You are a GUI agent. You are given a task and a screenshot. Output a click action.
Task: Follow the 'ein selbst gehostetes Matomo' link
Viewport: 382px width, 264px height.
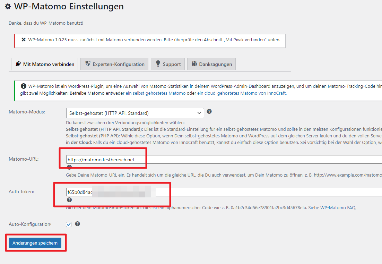(x=155, y=93)
